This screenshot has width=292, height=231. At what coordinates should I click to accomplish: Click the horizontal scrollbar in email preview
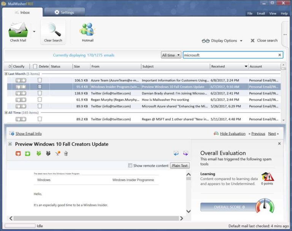96,218
